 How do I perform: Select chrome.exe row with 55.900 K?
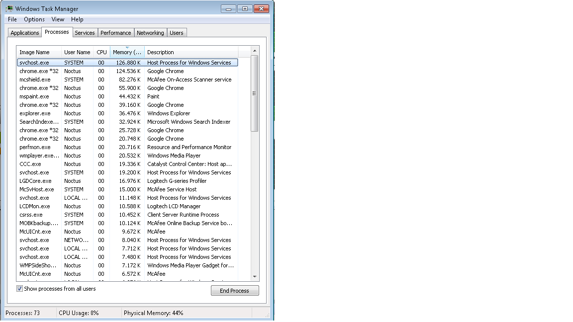(x=127, y=88)
